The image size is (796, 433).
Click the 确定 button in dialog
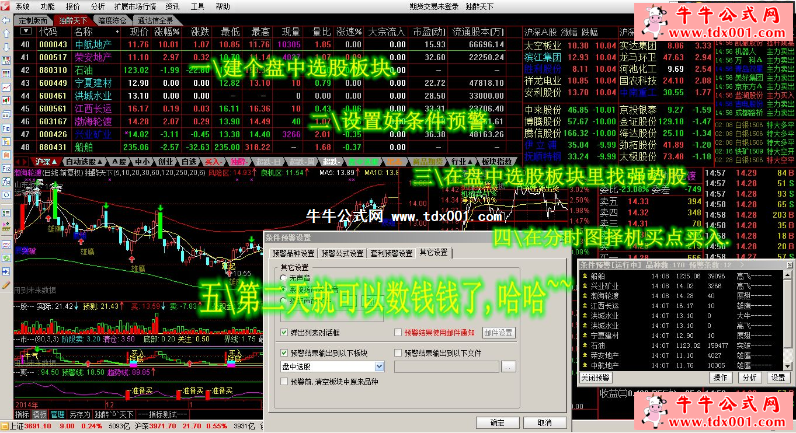497,422
